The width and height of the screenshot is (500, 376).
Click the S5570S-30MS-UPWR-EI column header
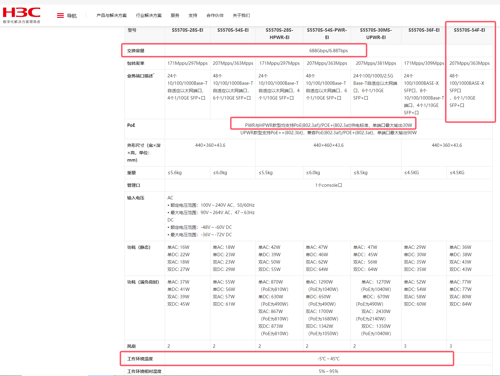(376, 34)
